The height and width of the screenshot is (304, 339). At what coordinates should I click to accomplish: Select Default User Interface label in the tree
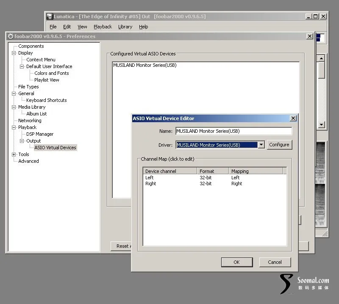(x=49, y=66)
